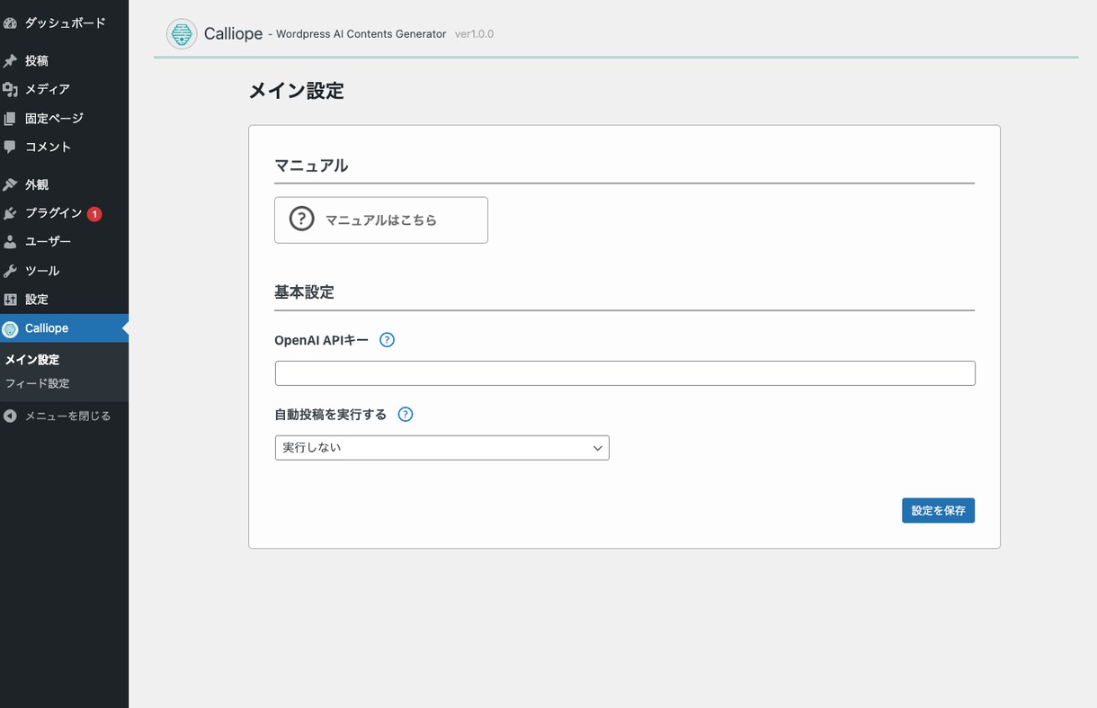
Task: Open プラグイン menu
Action: click(64, 213)
